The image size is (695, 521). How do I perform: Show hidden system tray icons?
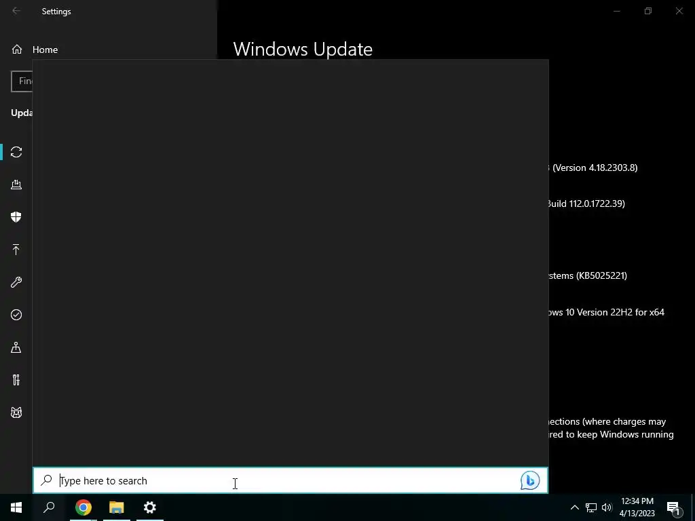[x=574, y=507]
